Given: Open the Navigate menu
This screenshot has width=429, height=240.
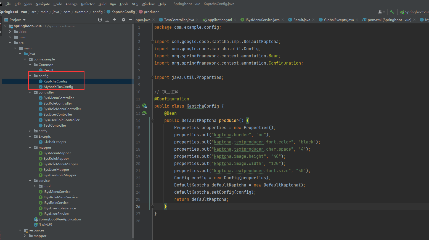Looking at the screenshot, I should pyautogui.click(x=43, y=4).
